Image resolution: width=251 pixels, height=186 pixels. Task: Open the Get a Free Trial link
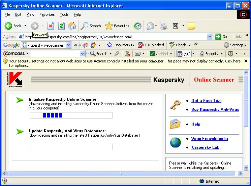point(206,101)
